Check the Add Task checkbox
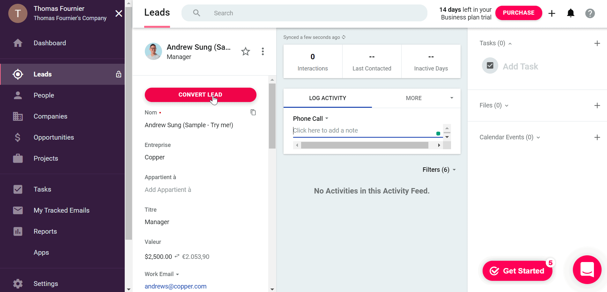The image size is (607, 292). (490, 66)
